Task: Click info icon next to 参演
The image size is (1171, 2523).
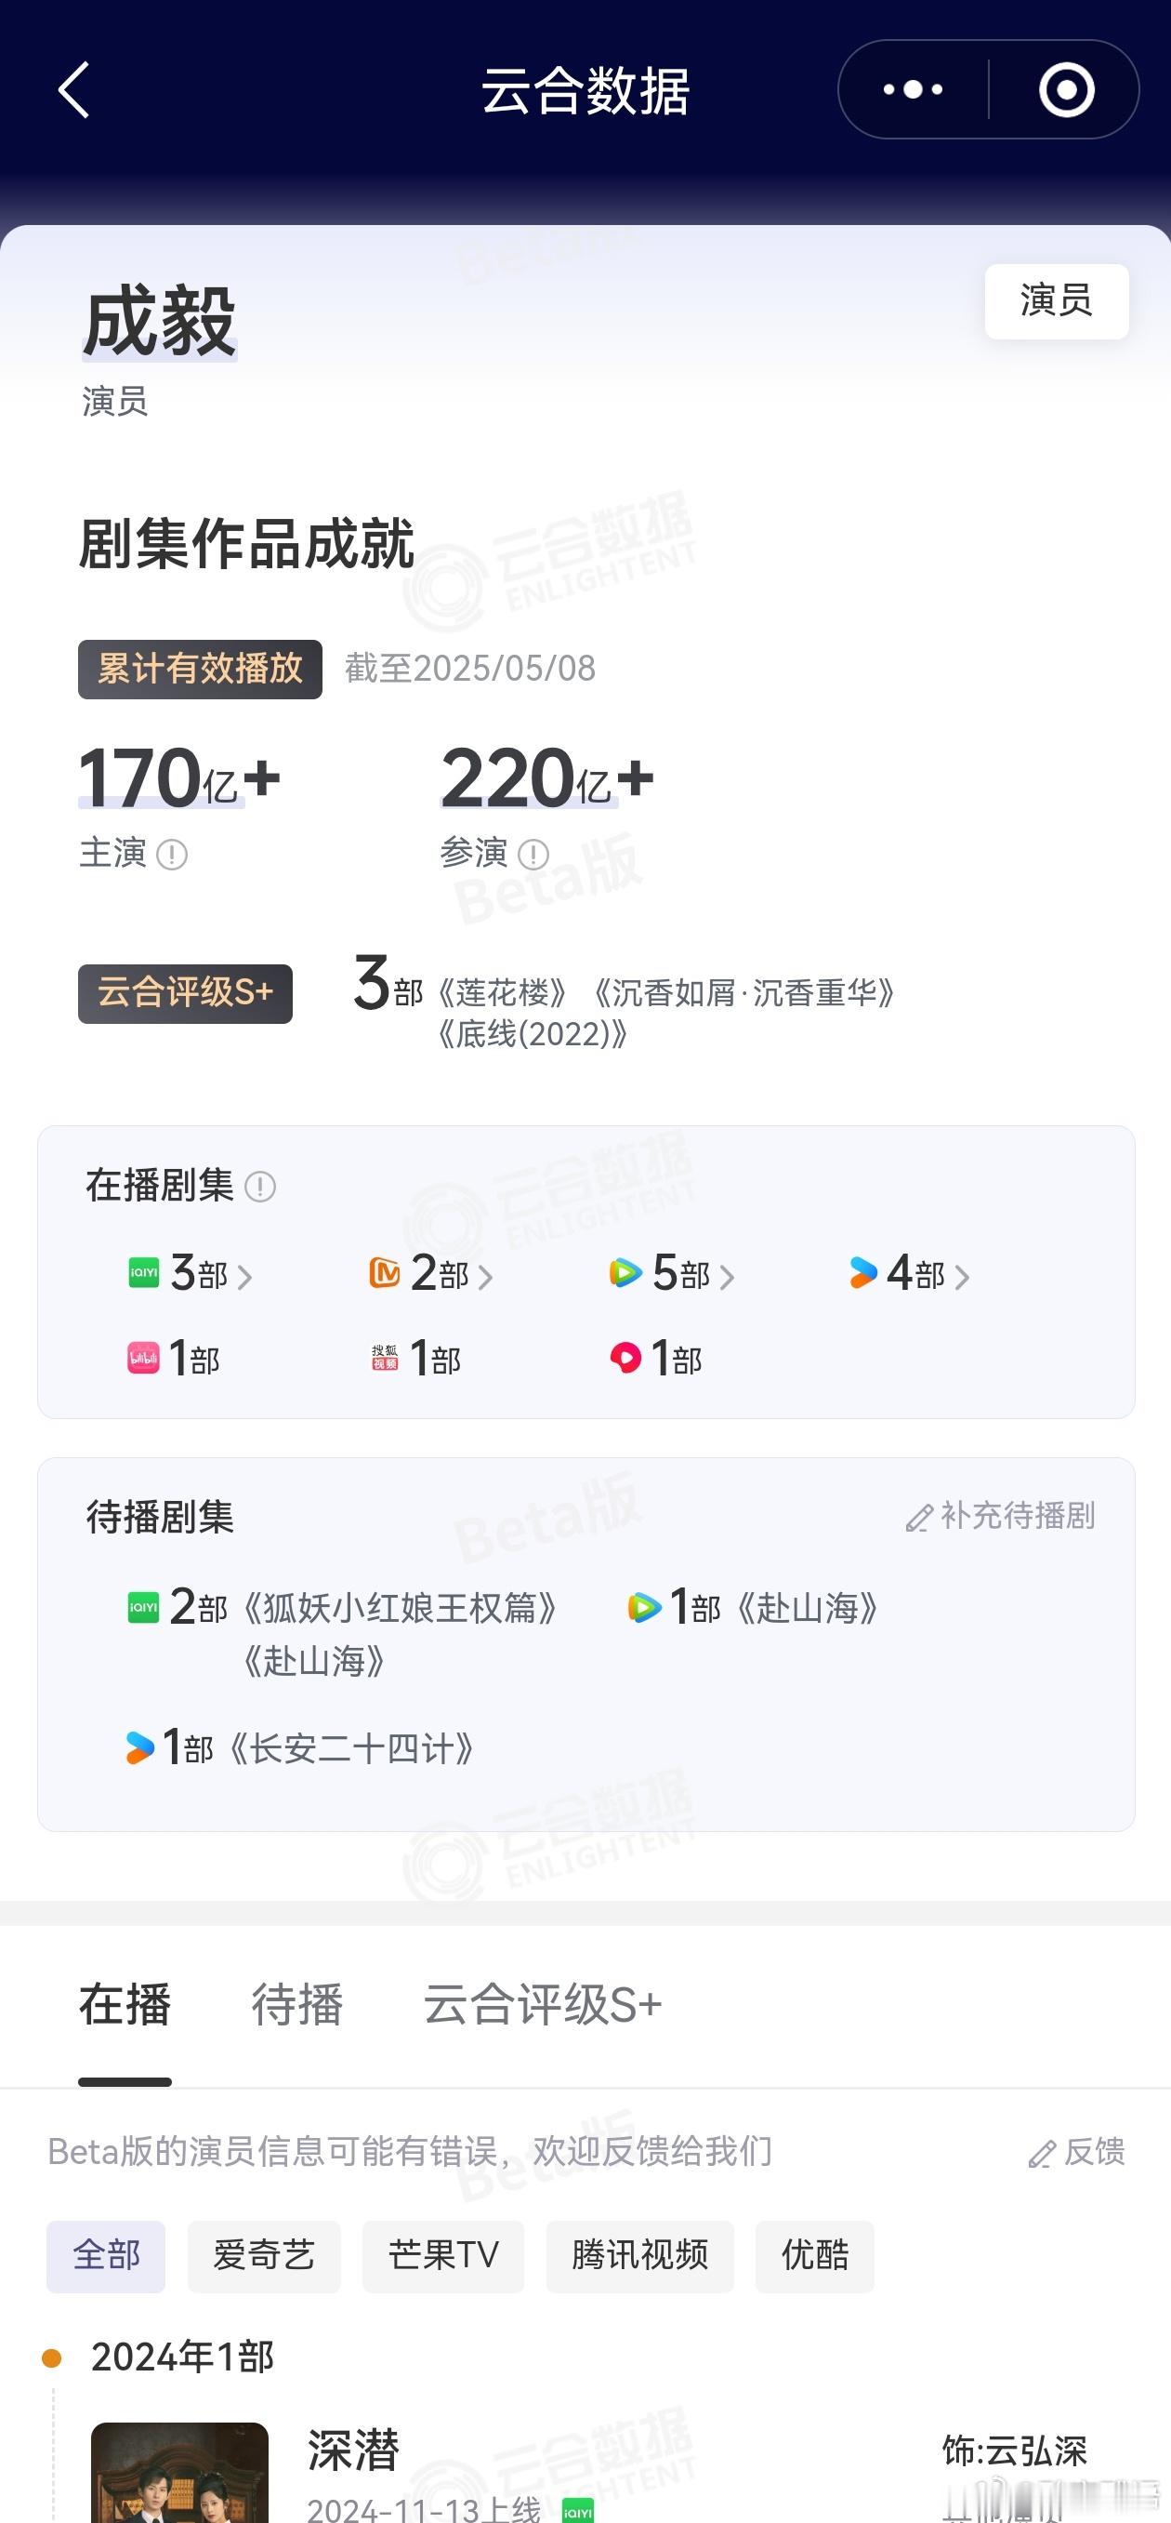Action: tap(533, 855)
